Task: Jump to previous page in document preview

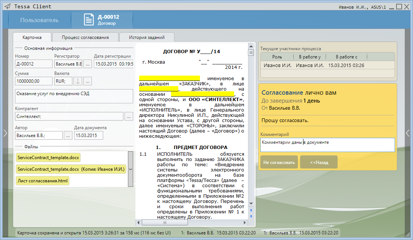Action: pyautogui.click(x=251, y=210)
